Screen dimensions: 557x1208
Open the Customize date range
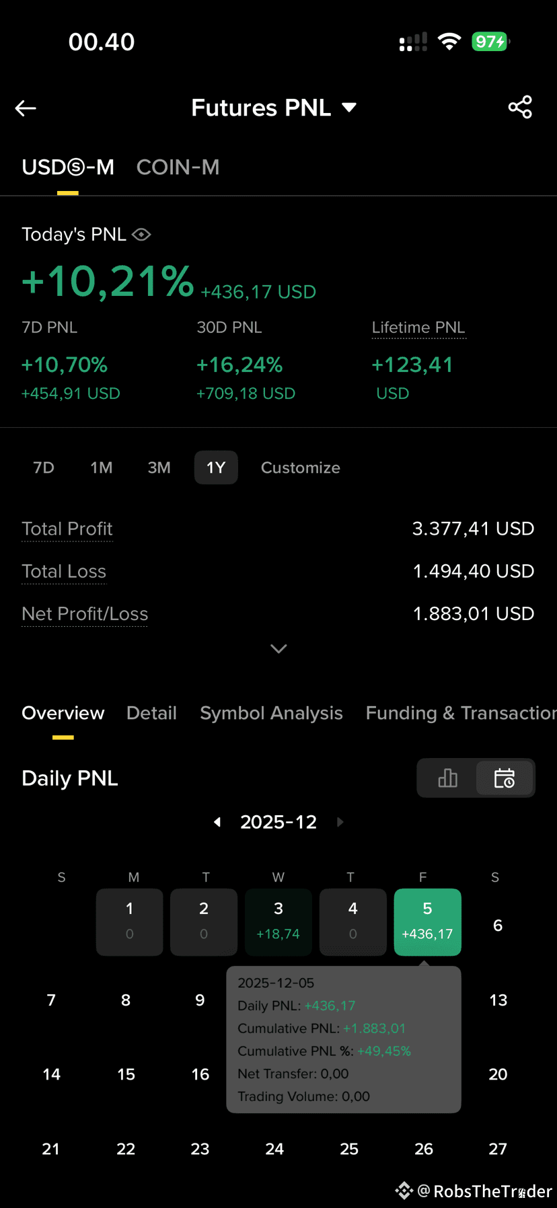[x=301, y=467]
